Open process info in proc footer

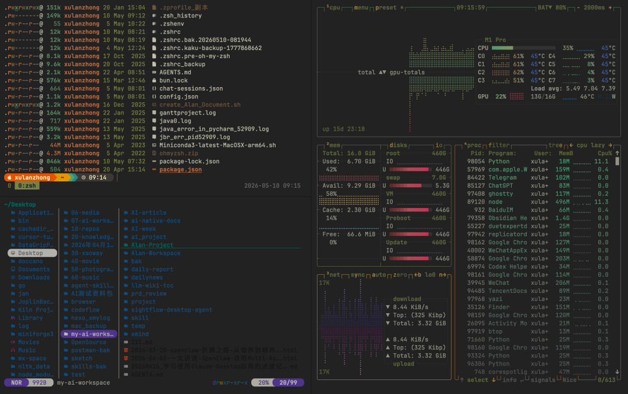pos(509,379)
